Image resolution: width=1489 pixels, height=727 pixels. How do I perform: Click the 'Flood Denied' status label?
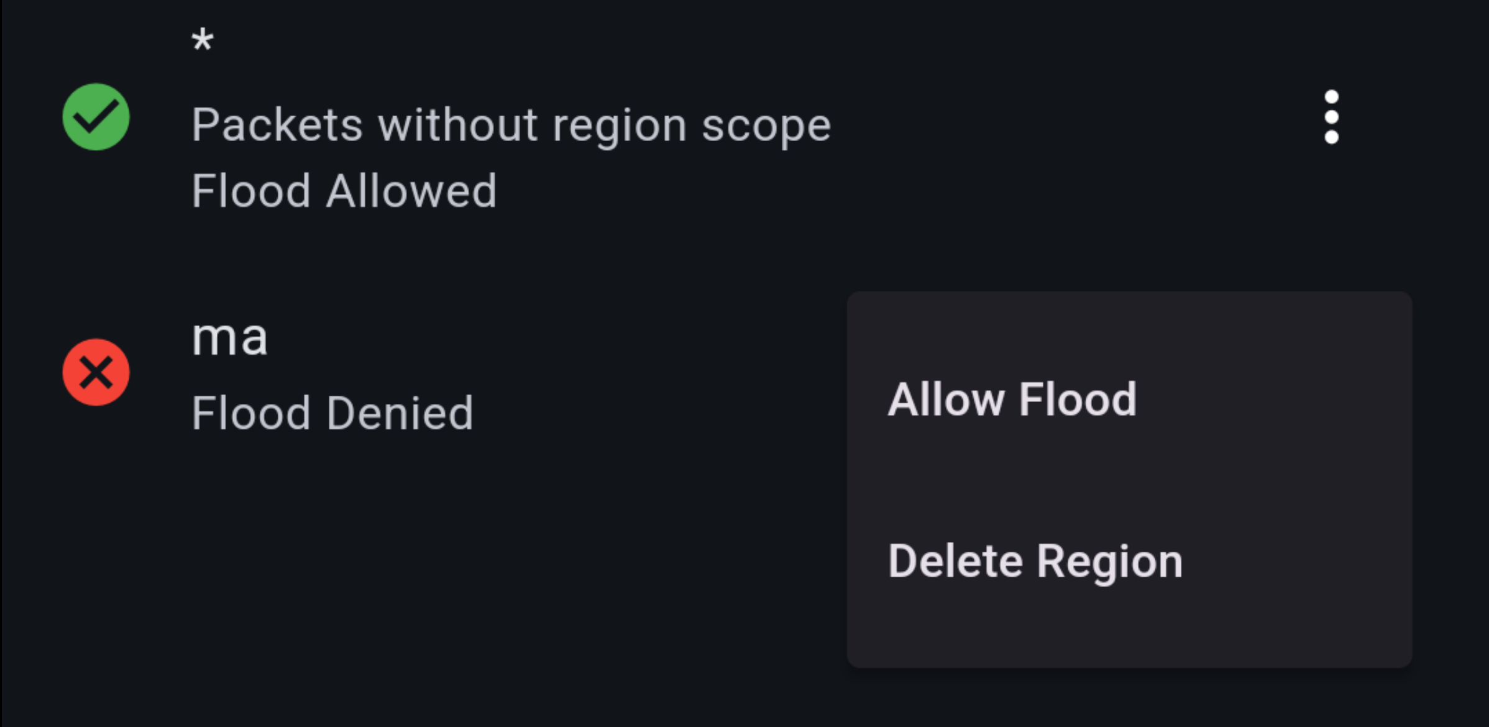(x=332, y=413)
